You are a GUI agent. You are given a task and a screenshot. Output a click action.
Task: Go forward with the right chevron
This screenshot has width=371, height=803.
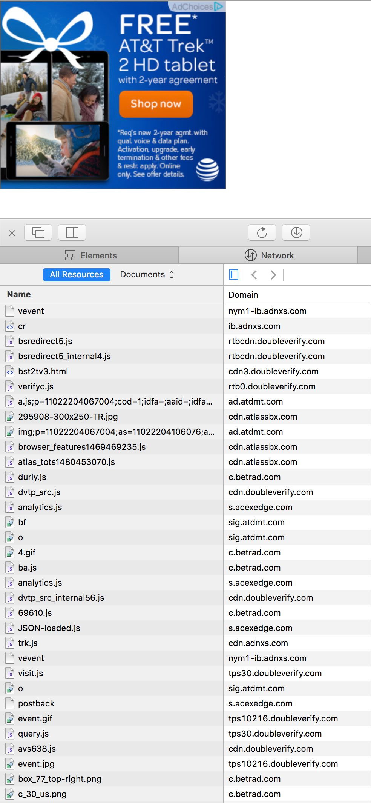pos(273,275)
